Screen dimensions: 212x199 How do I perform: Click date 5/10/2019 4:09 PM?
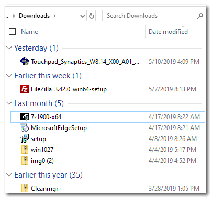pos(174,62)
